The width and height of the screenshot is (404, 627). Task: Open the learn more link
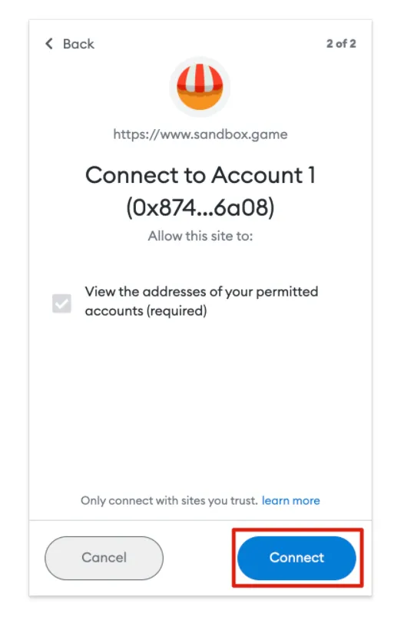(291, 500)
